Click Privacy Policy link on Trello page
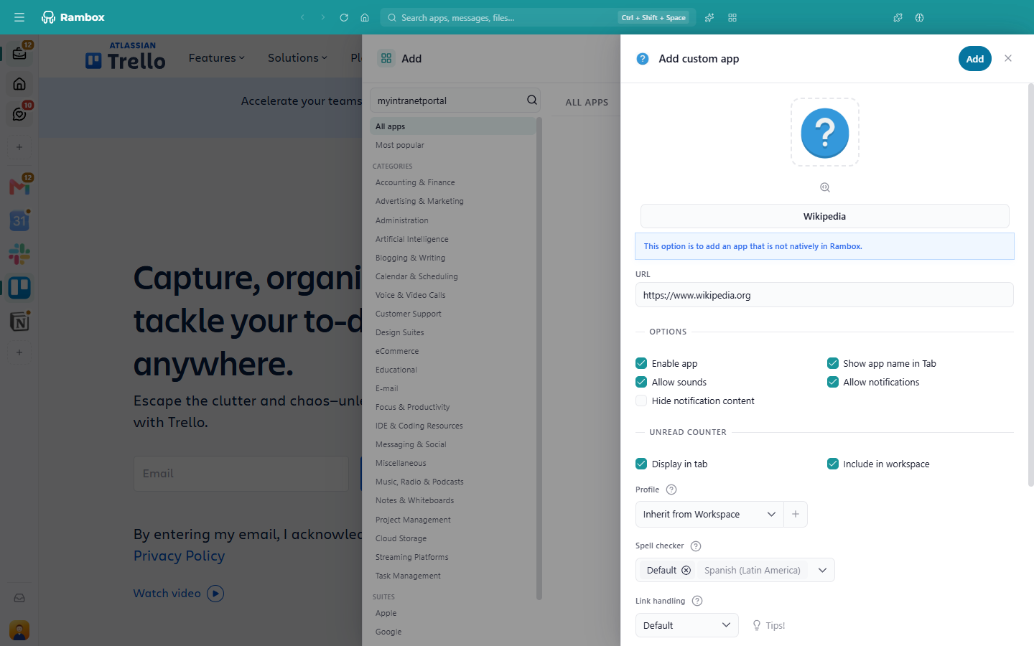 tap(180, 556)
